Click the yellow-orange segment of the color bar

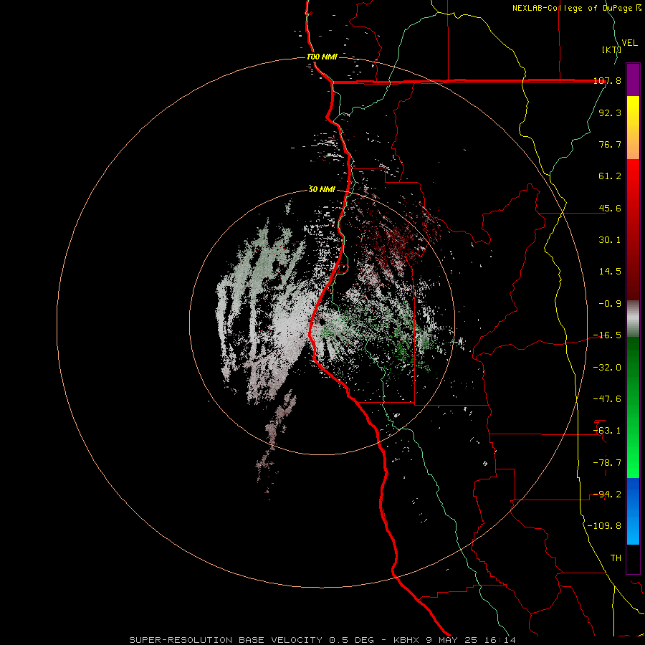point(633,128)
